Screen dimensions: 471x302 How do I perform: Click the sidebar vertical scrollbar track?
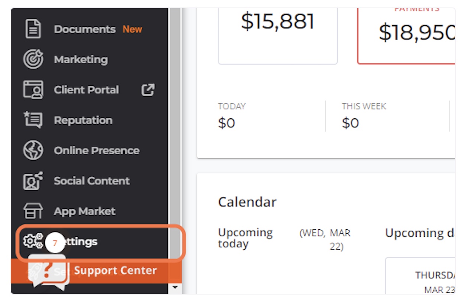[x=175, y=145]
